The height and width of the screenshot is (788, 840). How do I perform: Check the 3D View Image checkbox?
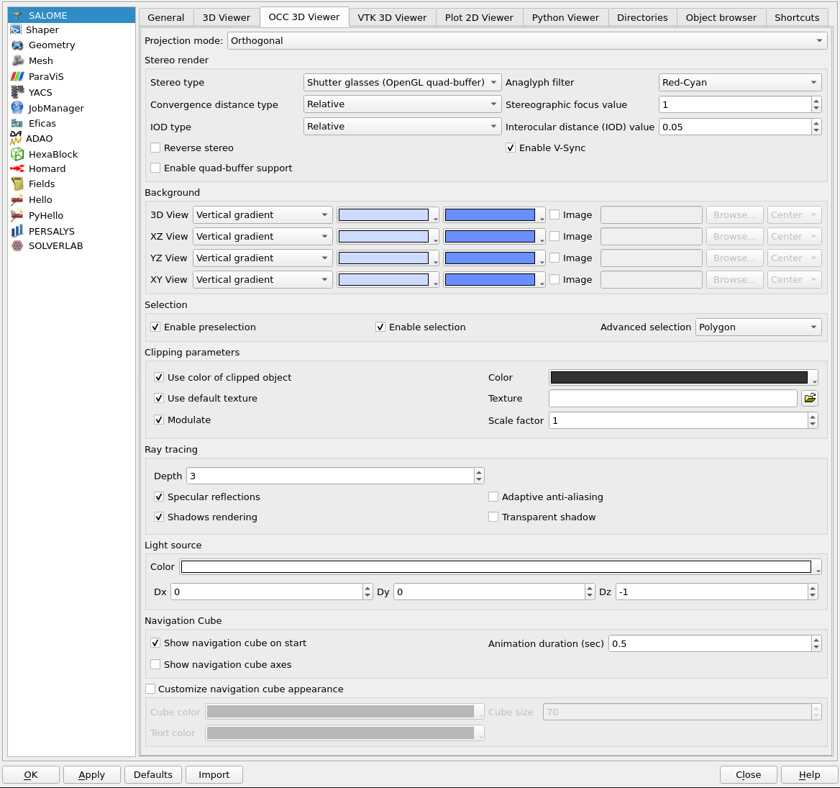554,215
